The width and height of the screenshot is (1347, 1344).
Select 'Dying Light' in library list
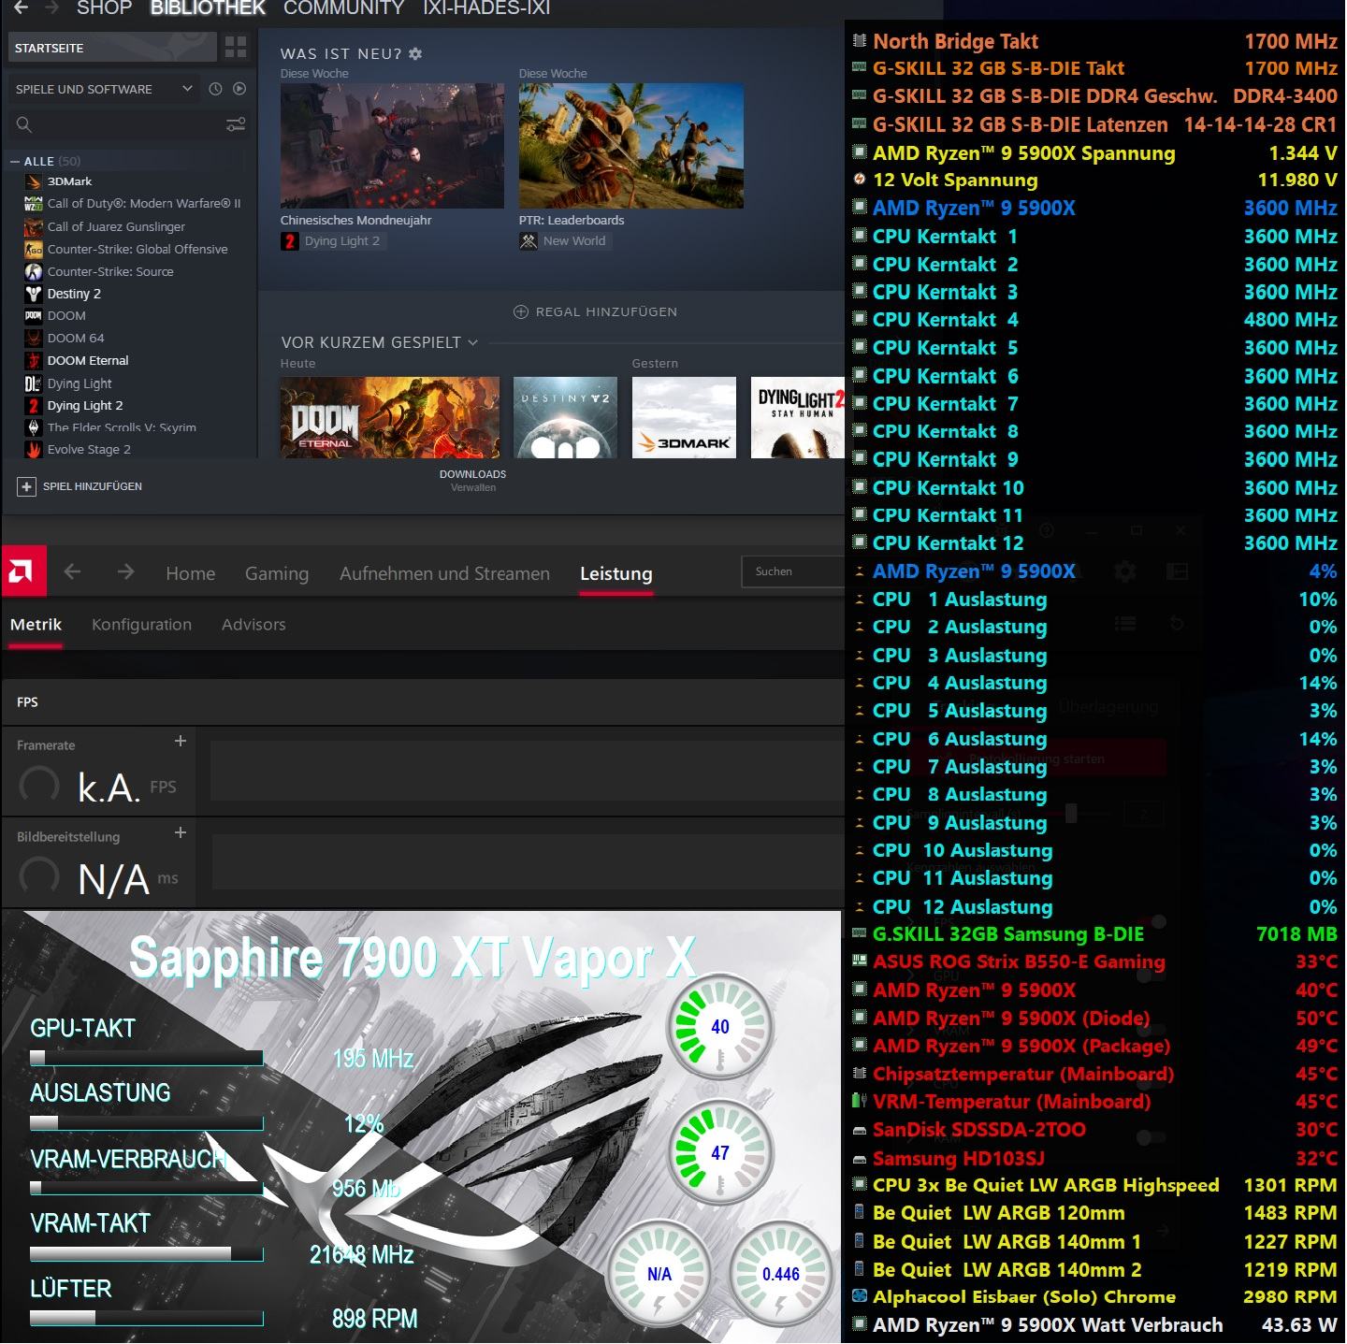80,383
